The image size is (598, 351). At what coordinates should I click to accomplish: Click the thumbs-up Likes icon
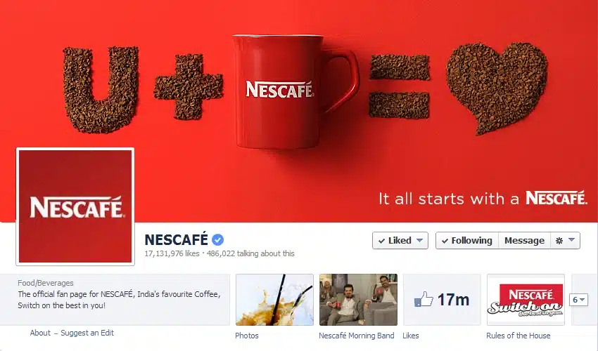424,299
